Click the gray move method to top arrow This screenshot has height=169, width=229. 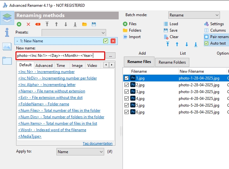pos(47,24)
